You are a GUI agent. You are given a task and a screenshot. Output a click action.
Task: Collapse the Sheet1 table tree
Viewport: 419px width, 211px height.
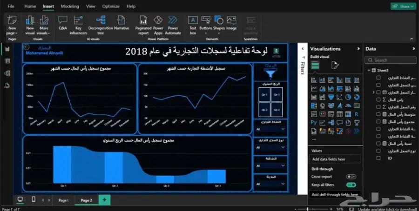[369, 71]
